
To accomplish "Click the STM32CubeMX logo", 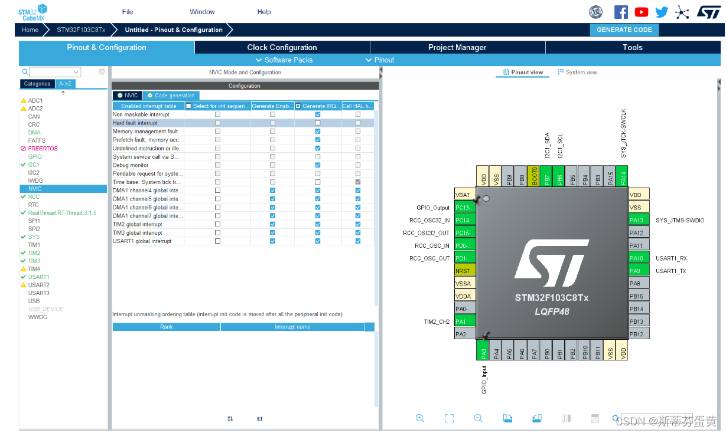I will coord(32,12).
